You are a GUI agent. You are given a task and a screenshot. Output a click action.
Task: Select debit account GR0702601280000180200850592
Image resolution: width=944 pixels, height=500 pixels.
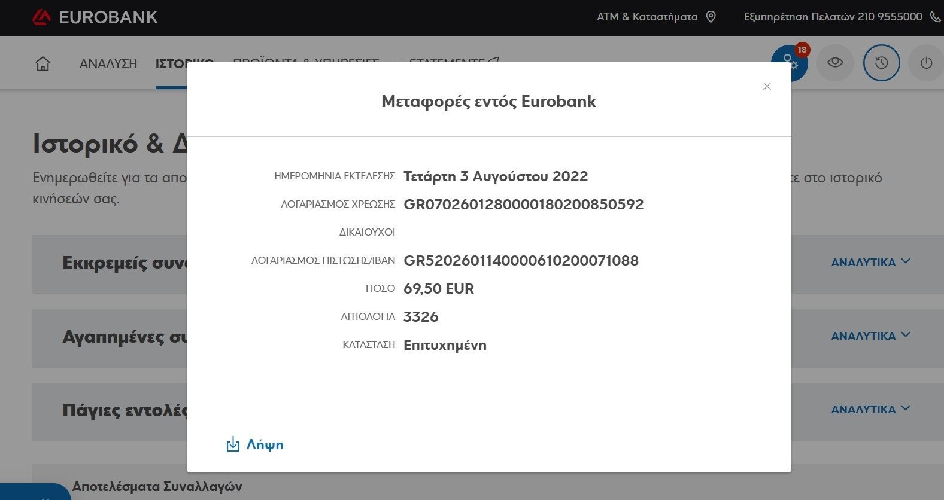(524, 205)
